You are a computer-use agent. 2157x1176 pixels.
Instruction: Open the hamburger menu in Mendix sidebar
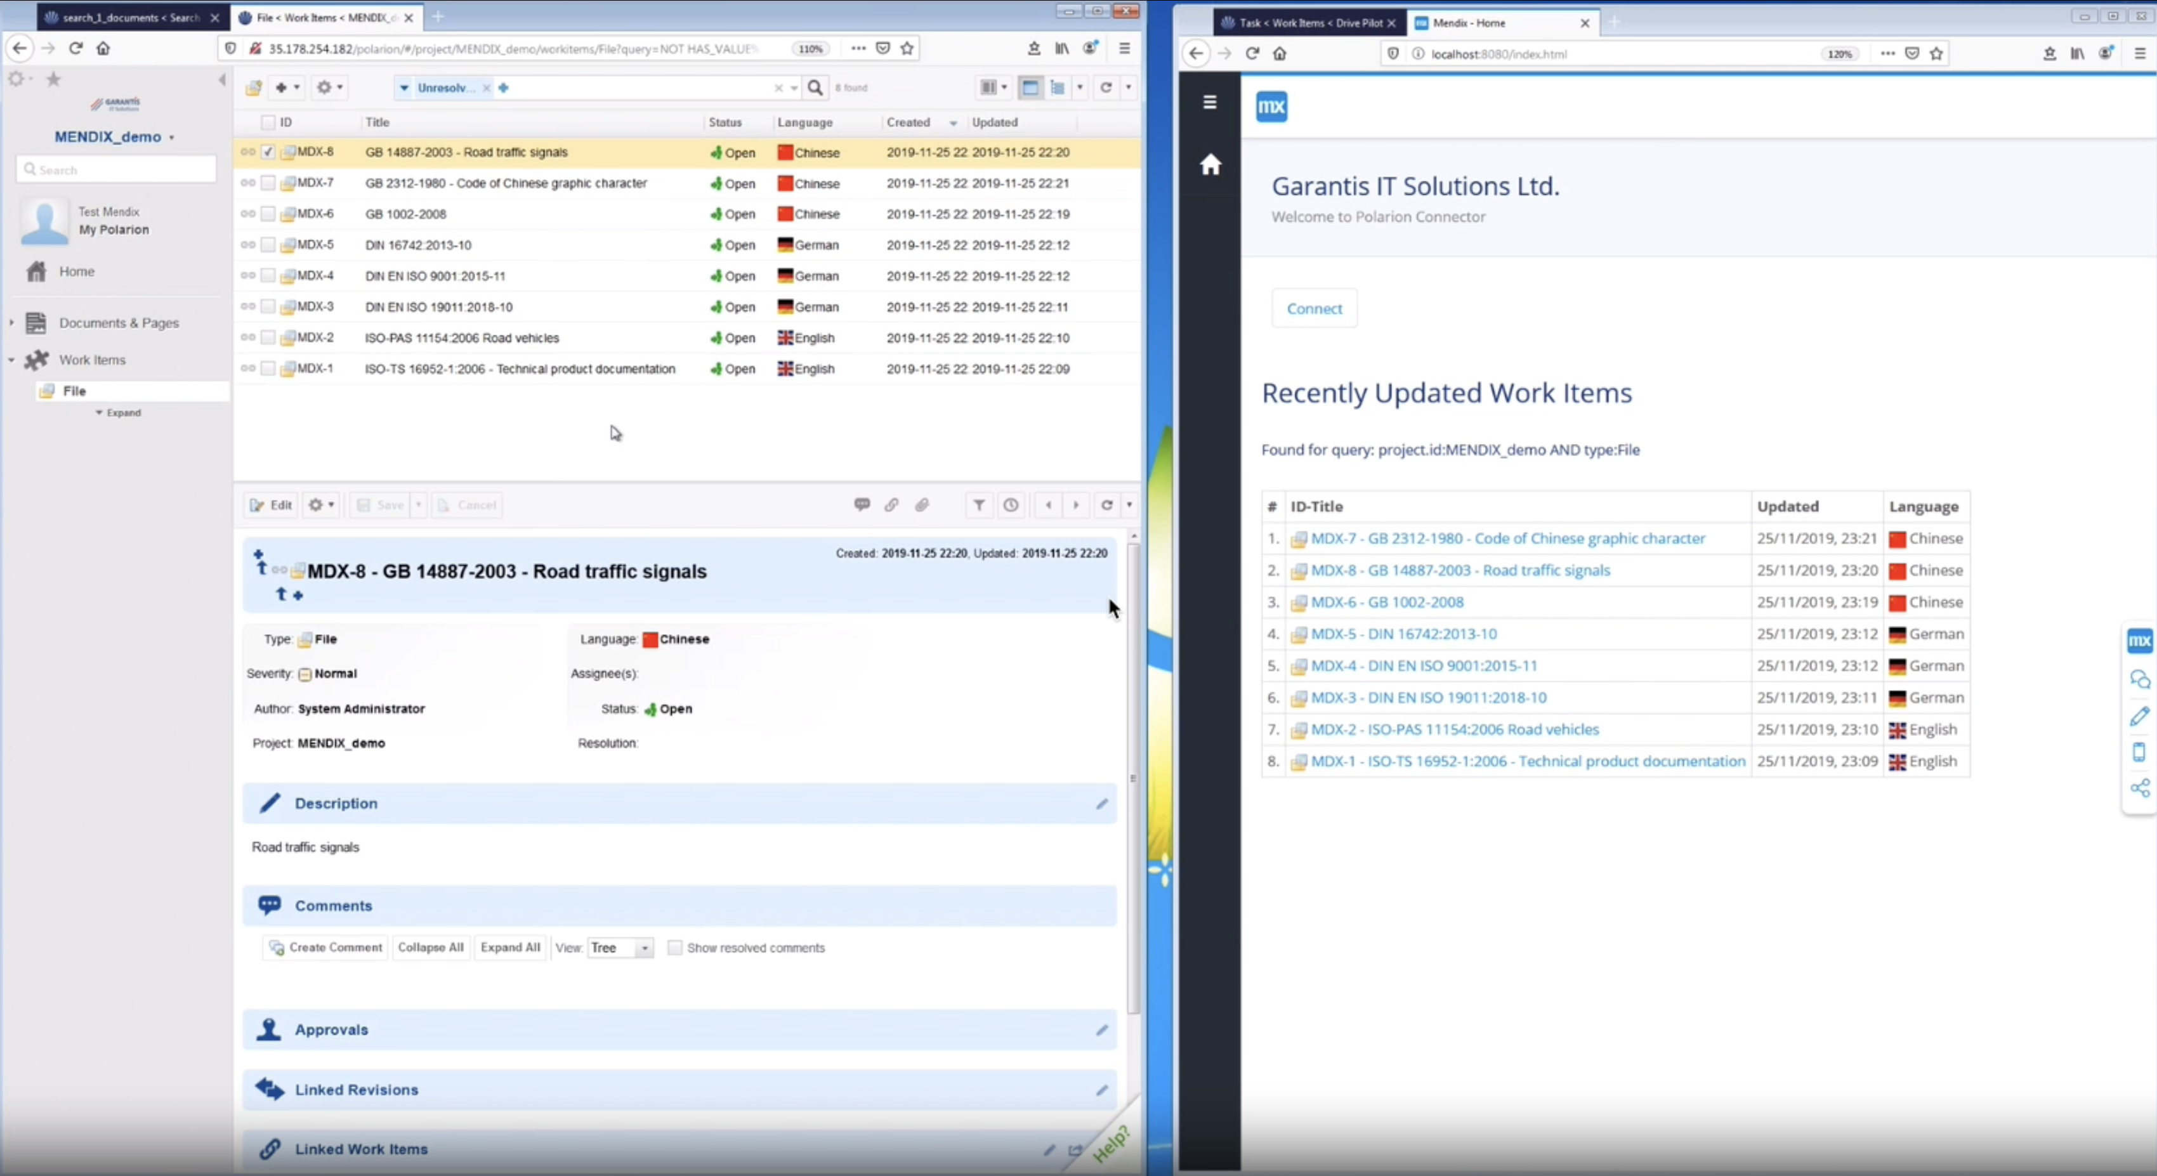click(1209, 102)
